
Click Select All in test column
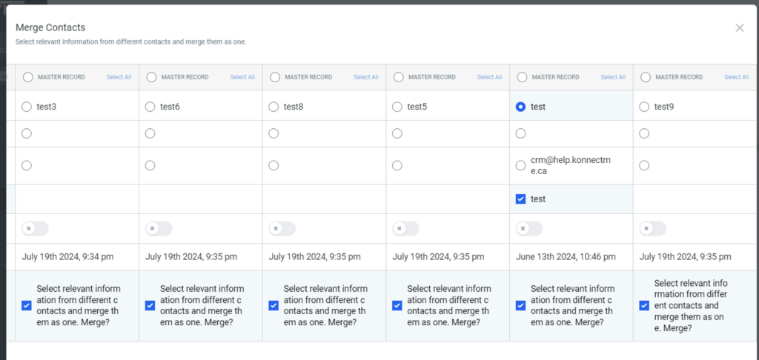pos(612,77)
